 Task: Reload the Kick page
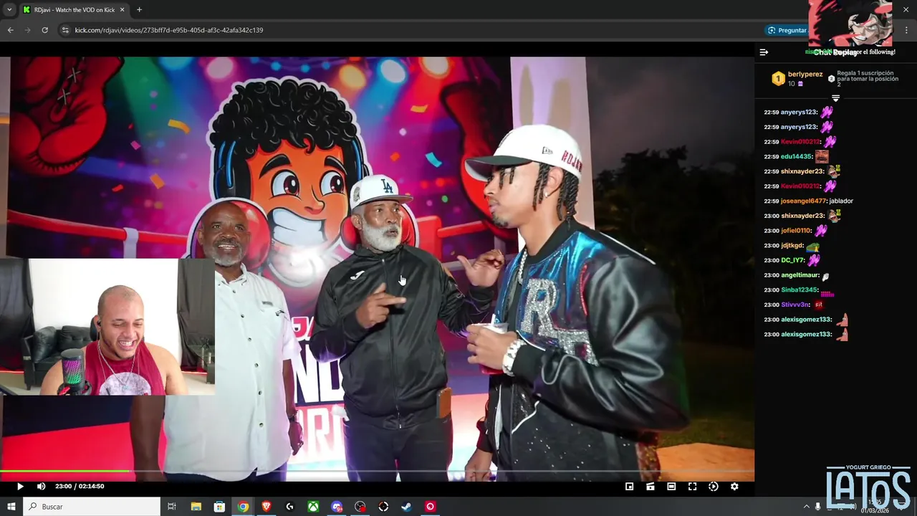click(x=45, y=30)
